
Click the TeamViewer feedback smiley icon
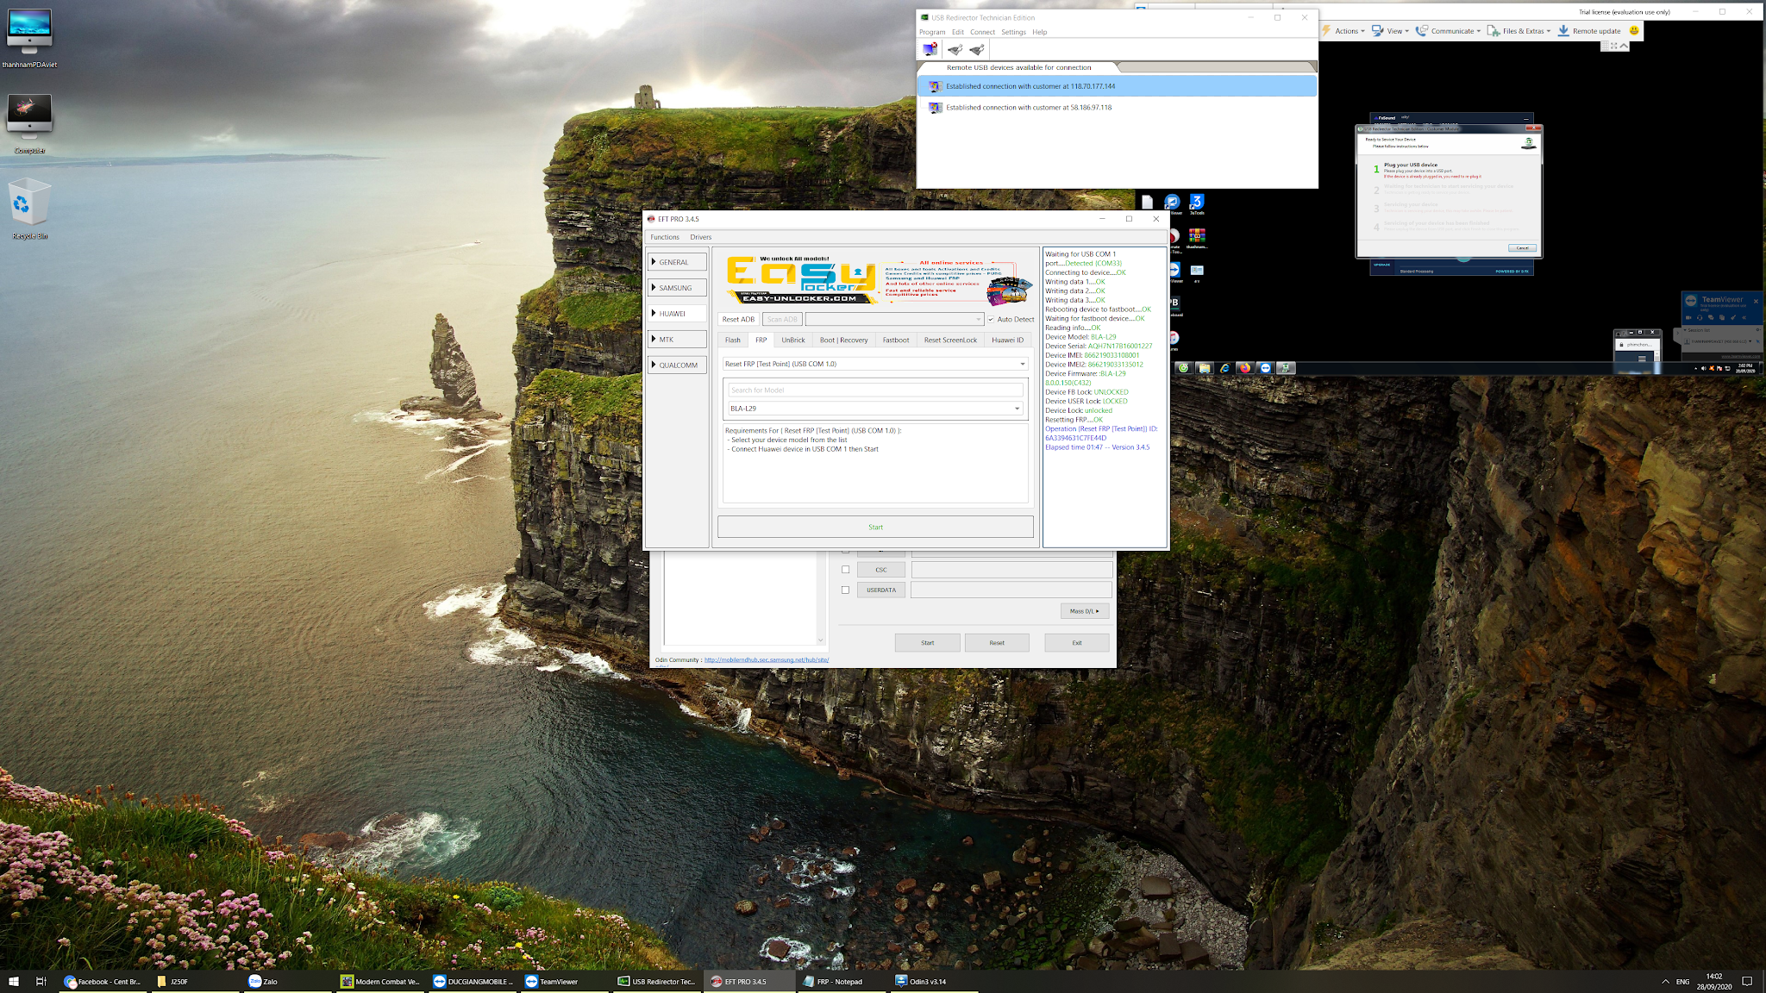(x=1633, y=31)
